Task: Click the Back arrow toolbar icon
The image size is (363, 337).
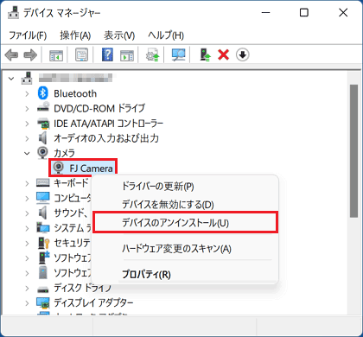Action: tap(11, 54)
